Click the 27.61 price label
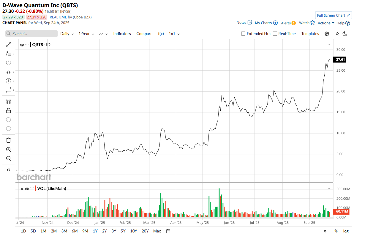The image size is (365, 250). (340, 60)
